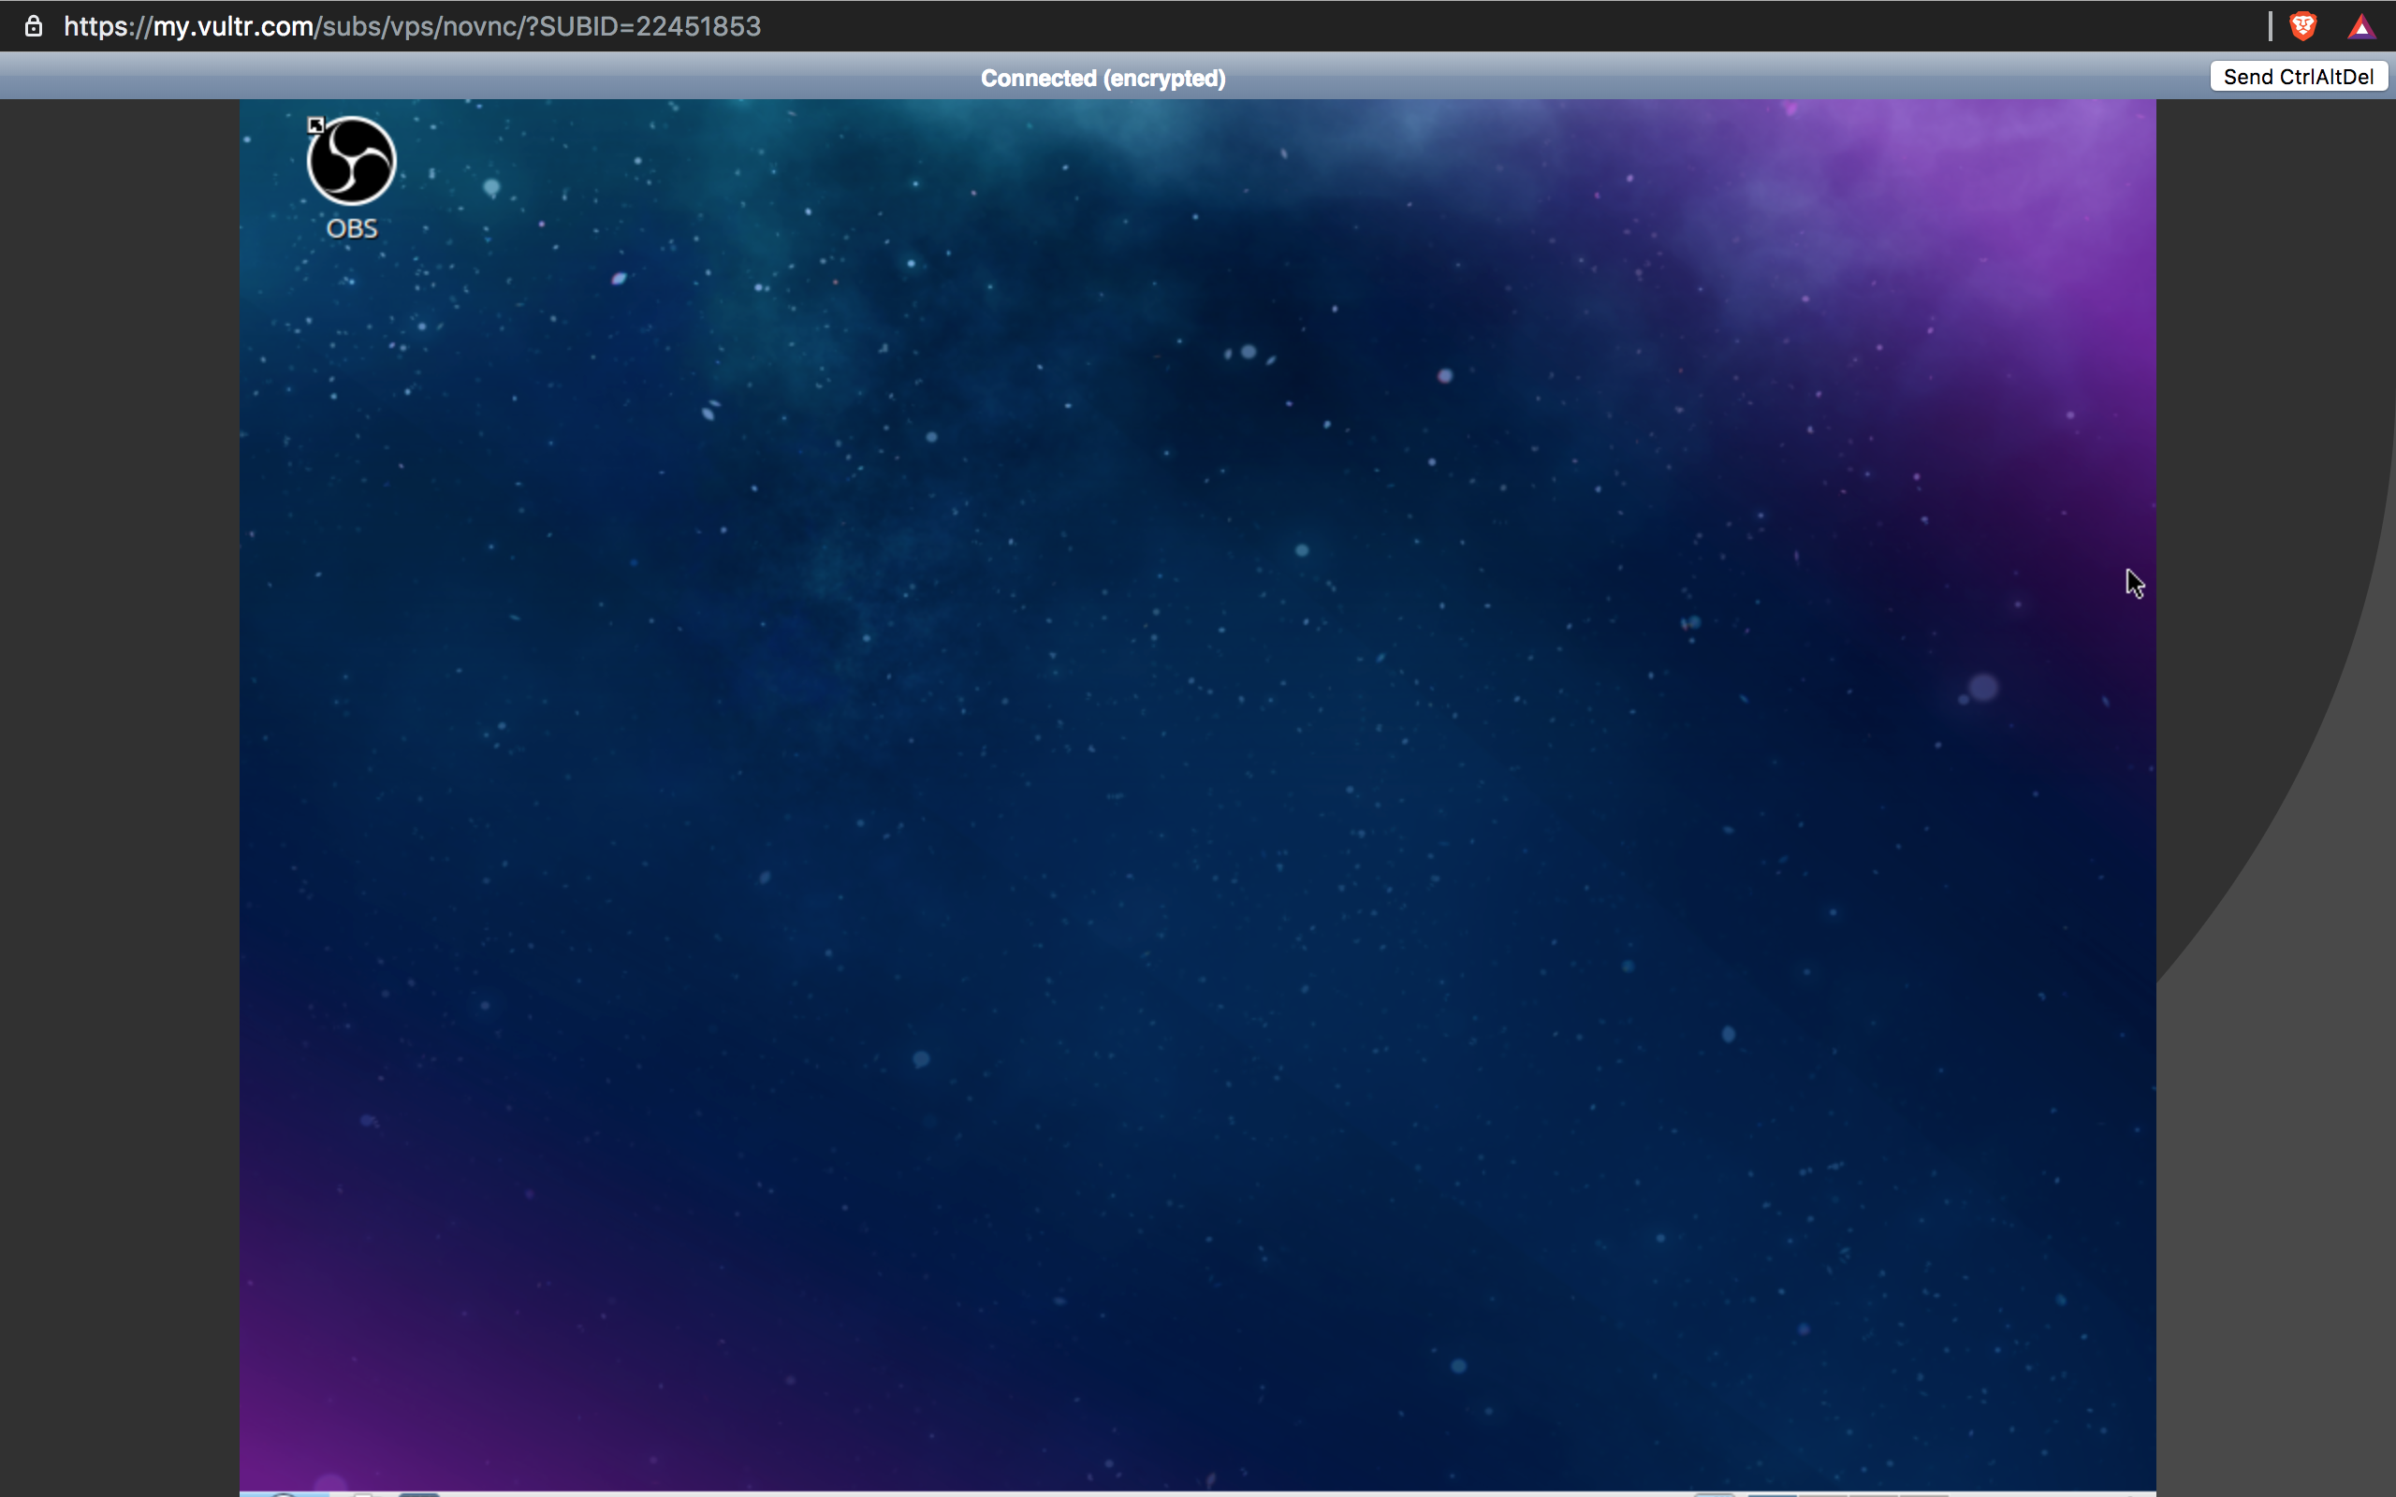Select the OBS label under the icon
This screenshot has height=1497, width=2396.
tap(352, 228)
